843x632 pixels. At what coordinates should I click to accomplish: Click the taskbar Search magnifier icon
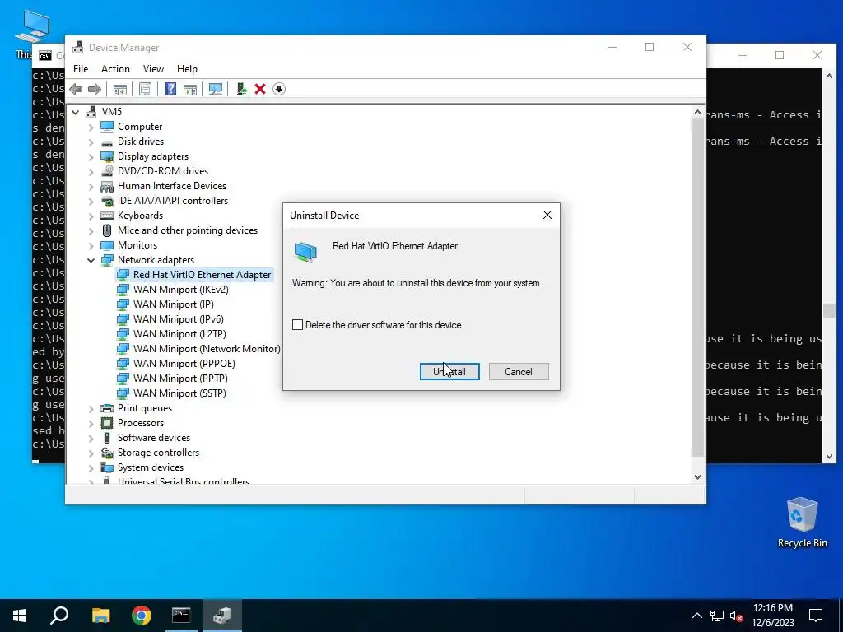point(59,616)
